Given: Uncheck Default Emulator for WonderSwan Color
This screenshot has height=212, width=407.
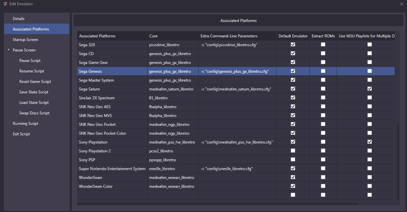Looking at the screenshot, I should [x=293, y=186].
